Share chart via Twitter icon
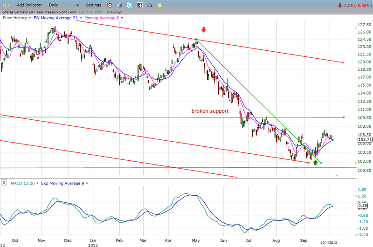Screen dimensions: 373x247 click(130, 5)
